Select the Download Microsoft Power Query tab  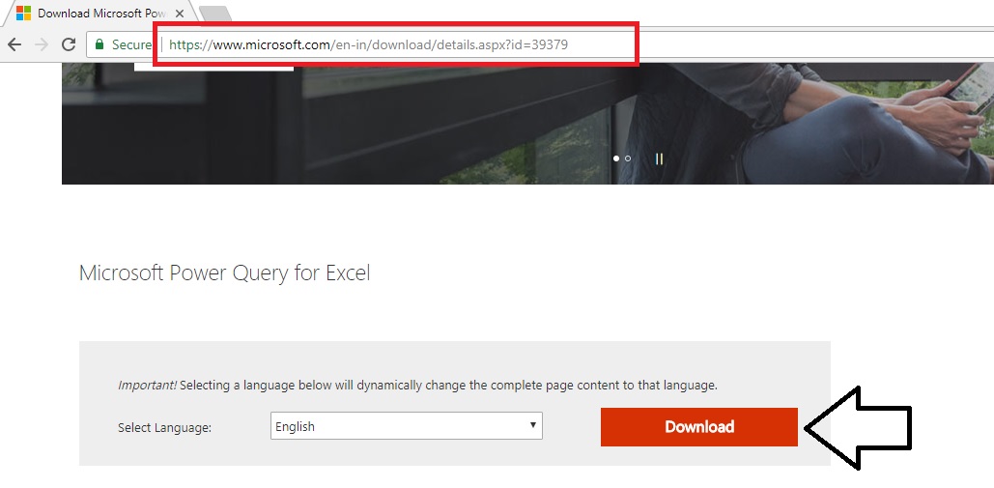(x=99, y=14)
